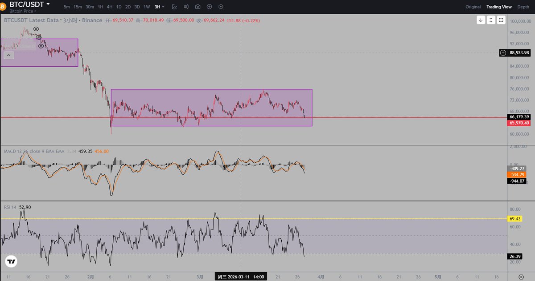This screenshot has width=535, height=281.
Task: Click the 2月 date axis label
Action: tap(91, 277)
